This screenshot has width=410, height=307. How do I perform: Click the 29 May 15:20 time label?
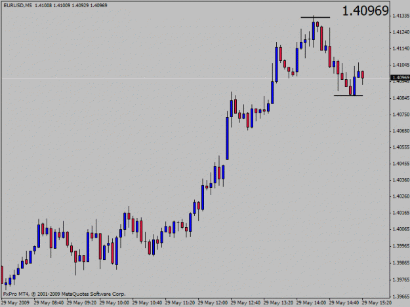tap(377, 303)
